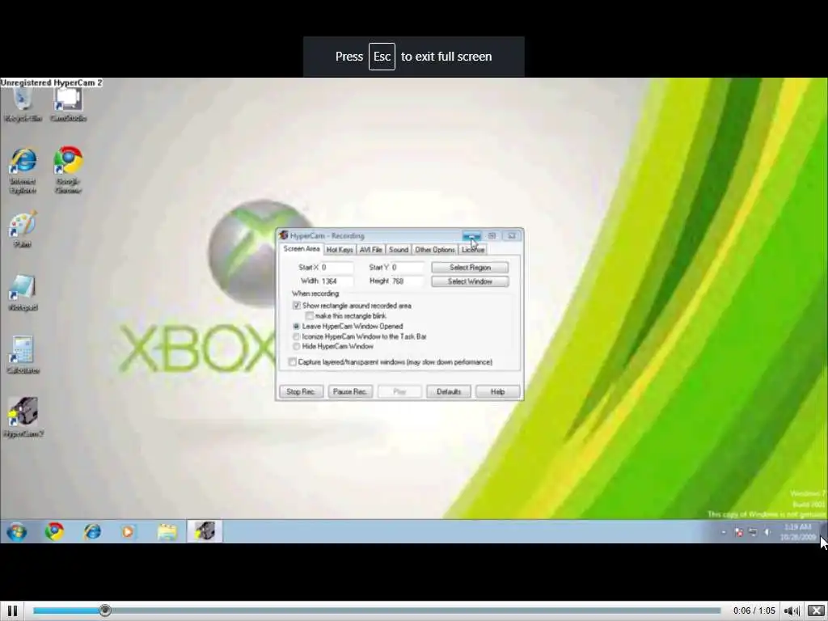Image resolution: width=828 pixels, height=621 pixels.
Task: Click Chrome icon in the taskbar
Action: [54, 531]
